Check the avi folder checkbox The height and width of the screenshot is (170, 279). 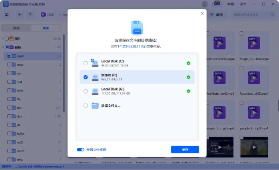click(x=9, y=73)
